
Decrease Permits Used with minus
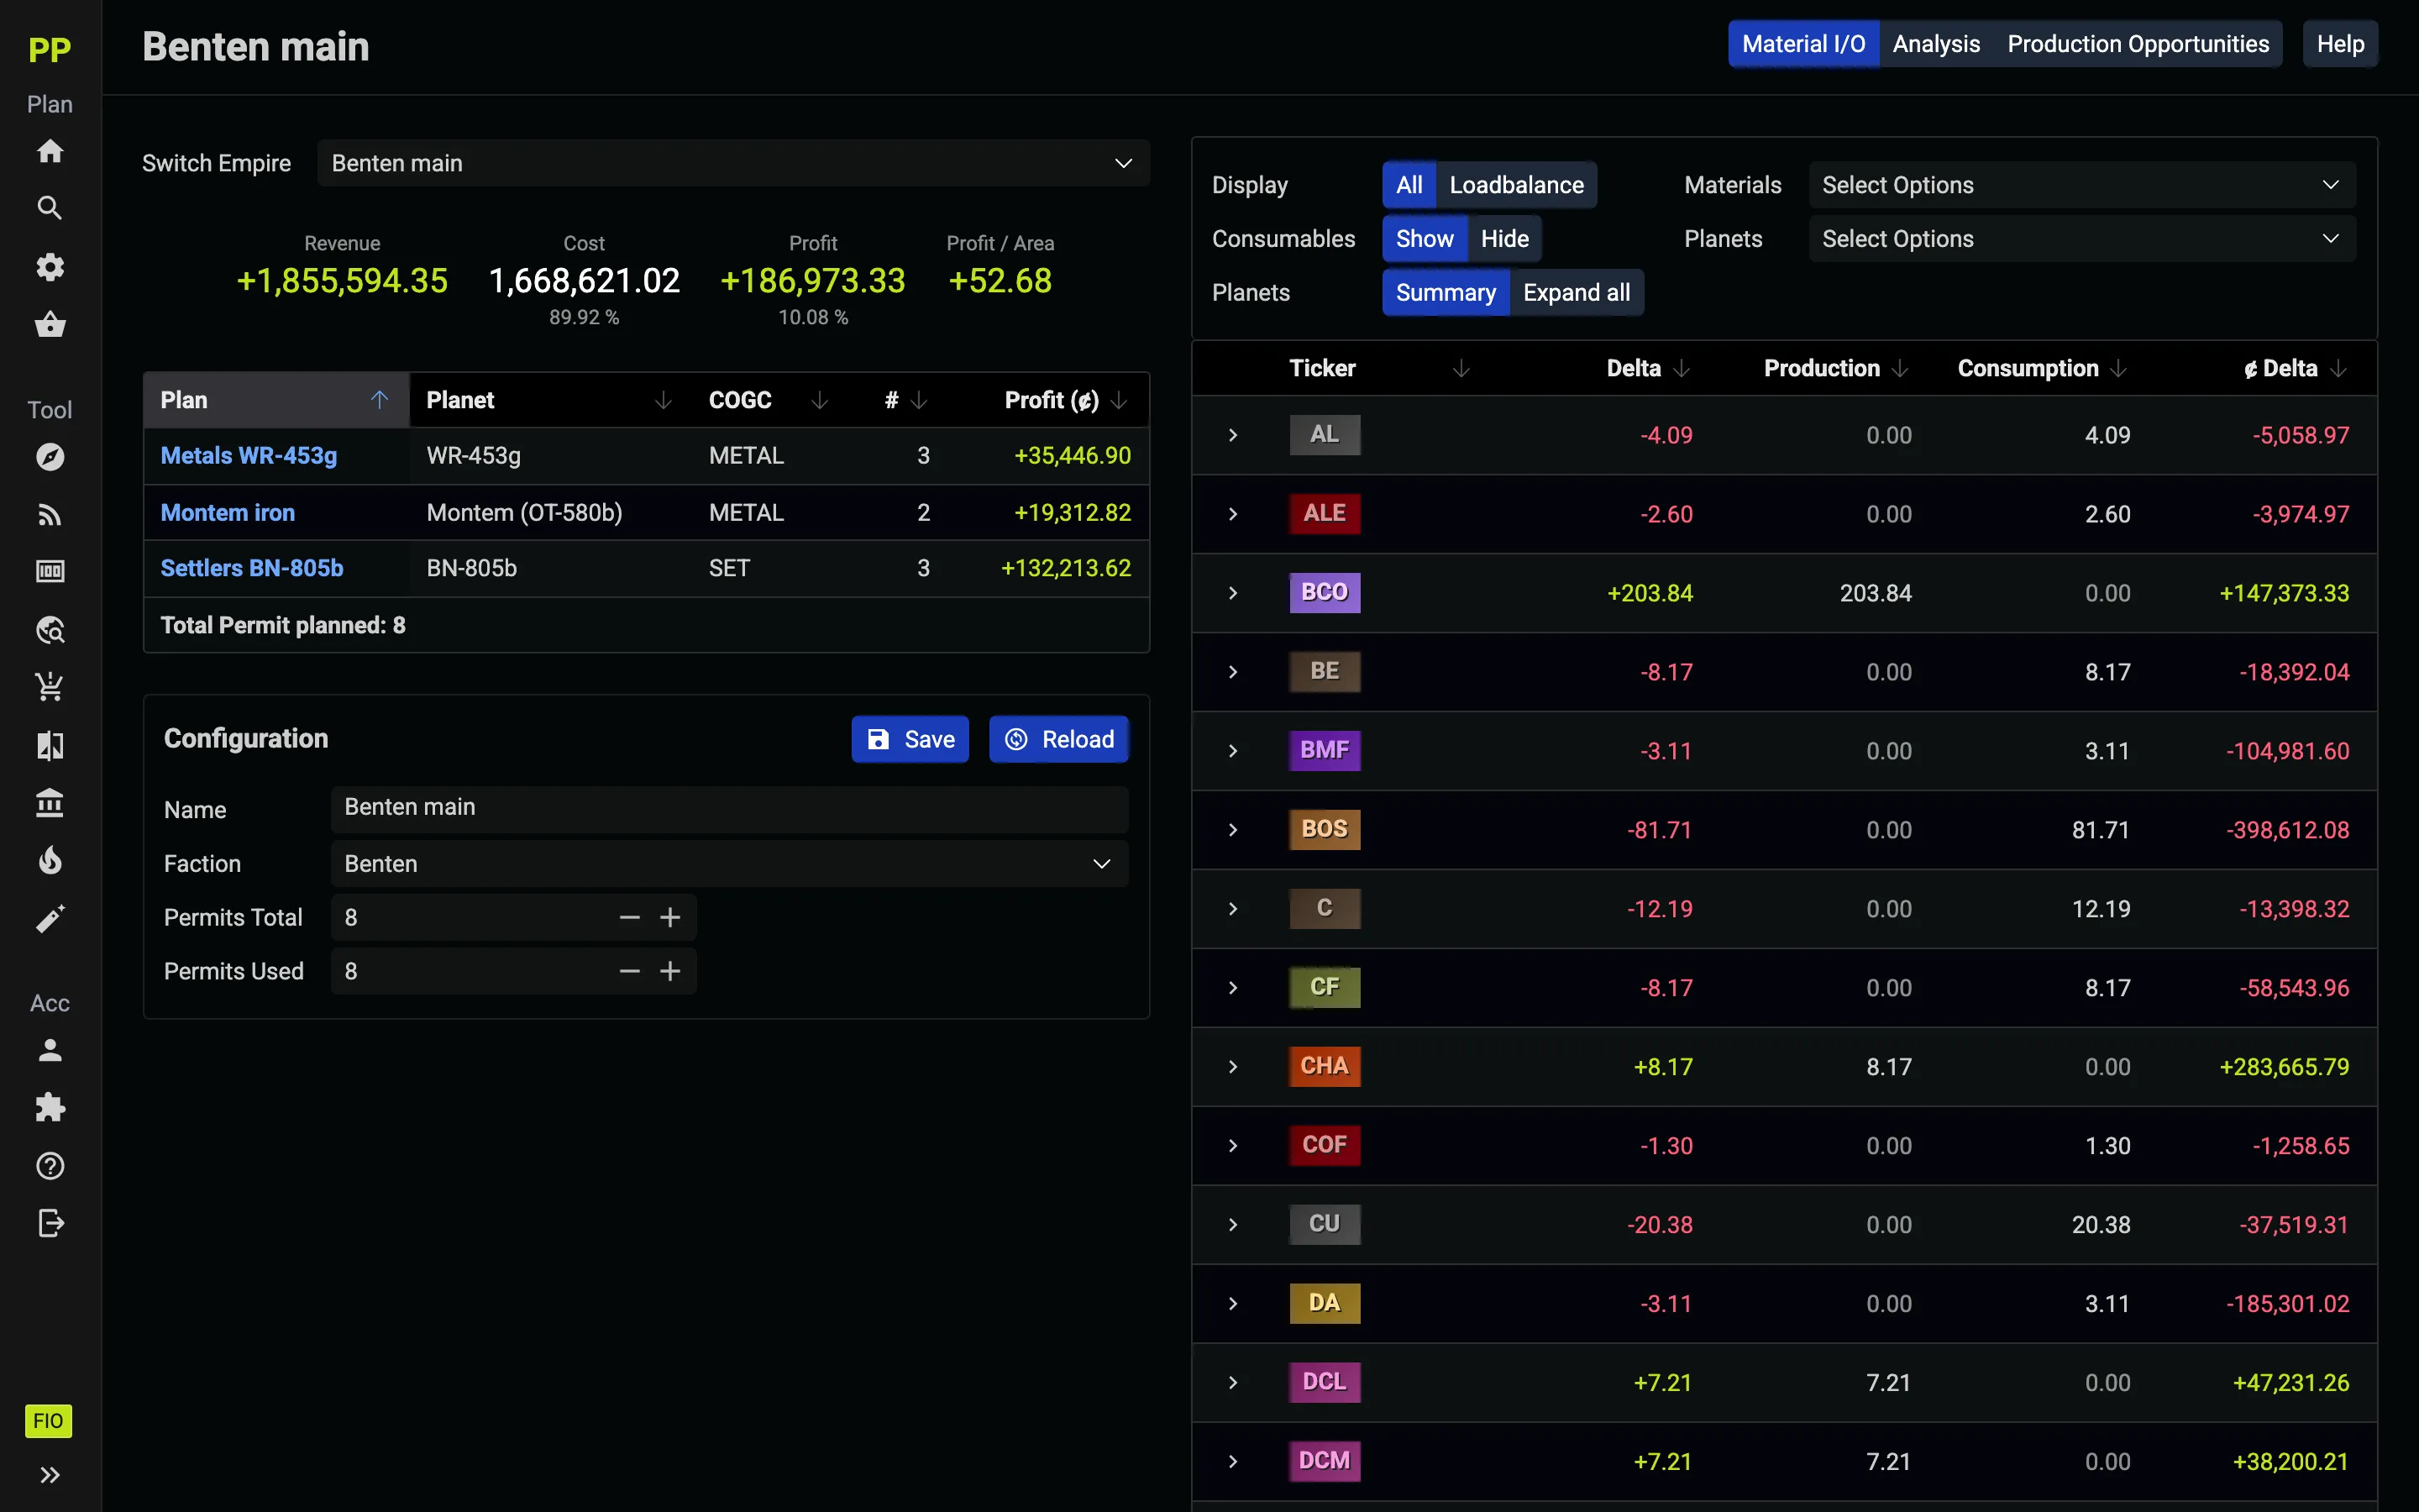point(630,972)
